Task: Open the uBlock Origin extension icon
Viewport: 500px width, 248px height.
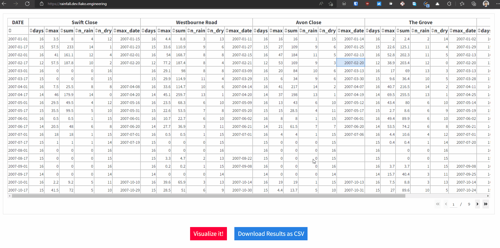Action: (367, 4)
